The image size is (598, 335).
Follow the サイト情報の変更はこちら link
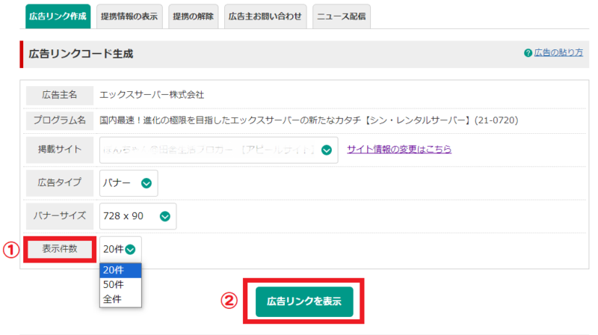(398, 150)
